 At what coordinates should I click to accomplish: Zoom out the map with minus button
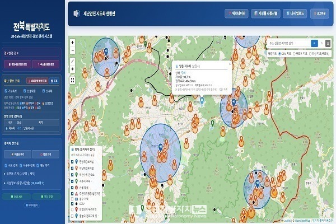pyautogui.click(x=73, y=50)
